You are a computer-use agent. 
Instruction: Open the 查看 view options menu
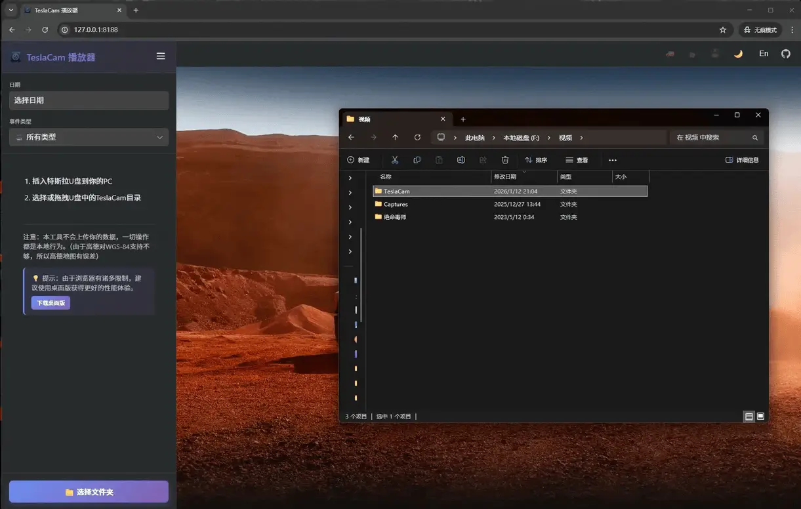(x=577, y=160)
